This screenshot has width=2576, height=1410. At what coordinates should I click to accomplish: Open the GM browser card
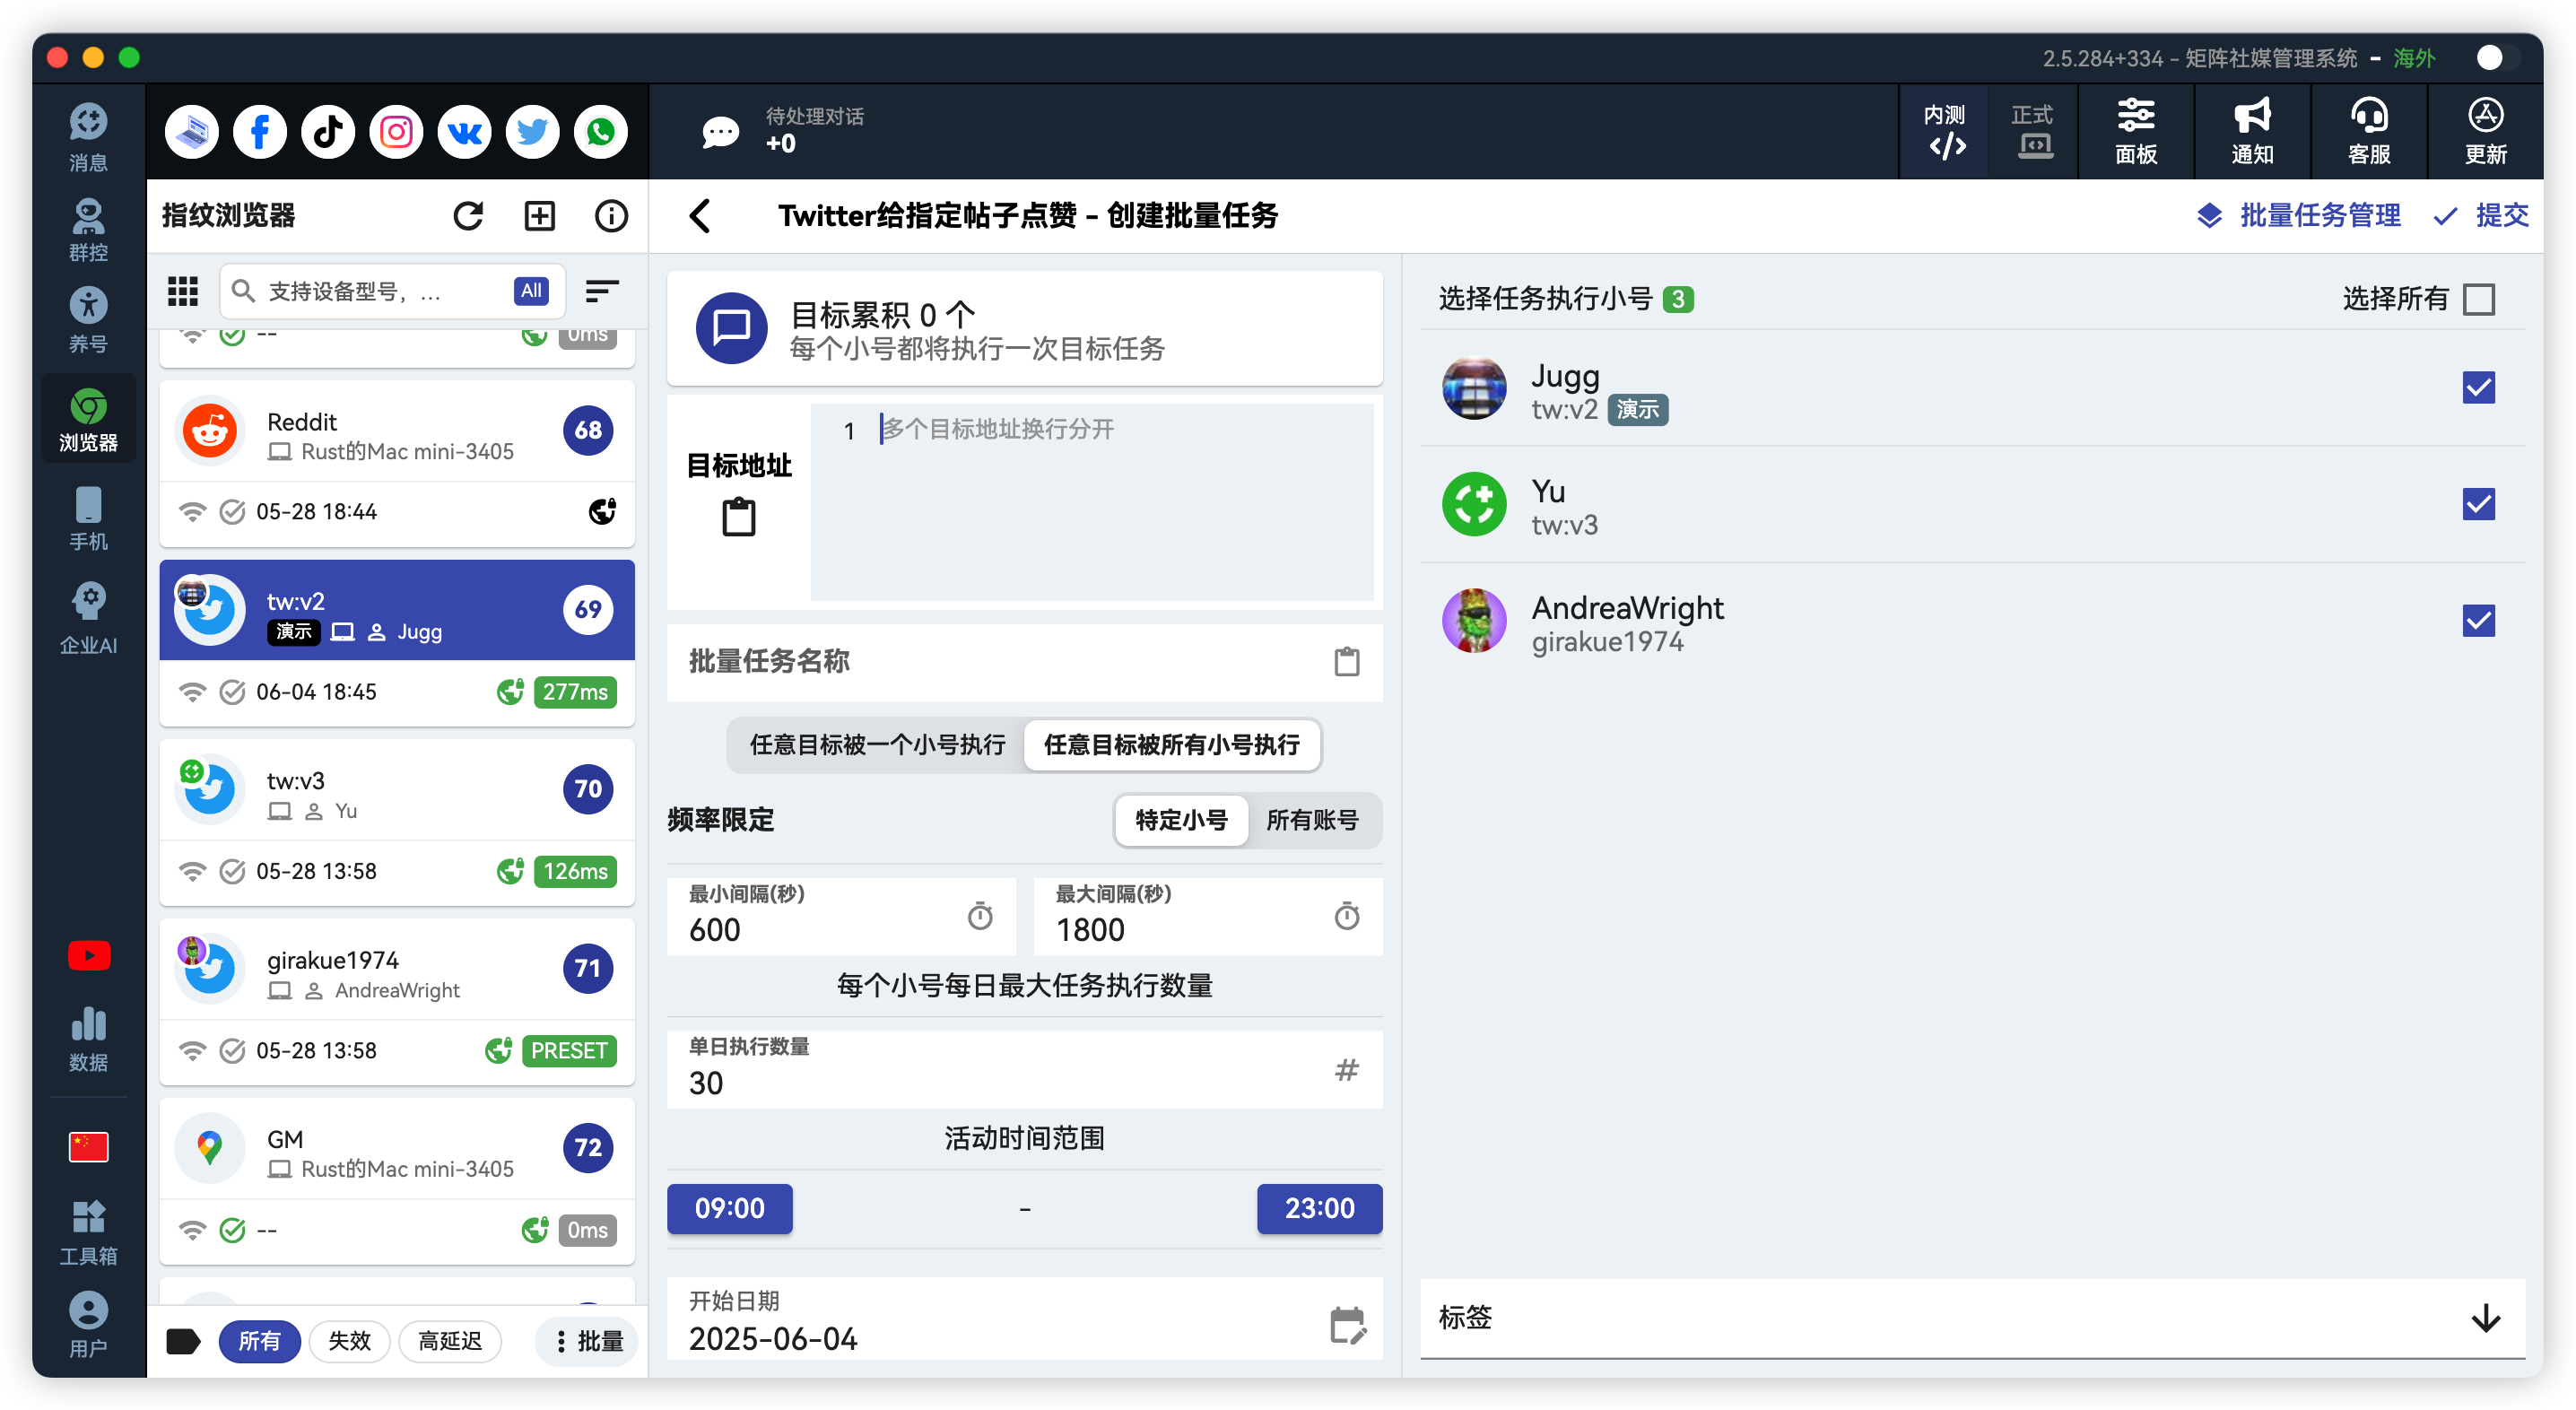[397, 1181]
